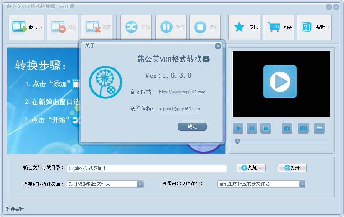
Task: Open the 购买 shopping cart button
Action: click(279, 27)
